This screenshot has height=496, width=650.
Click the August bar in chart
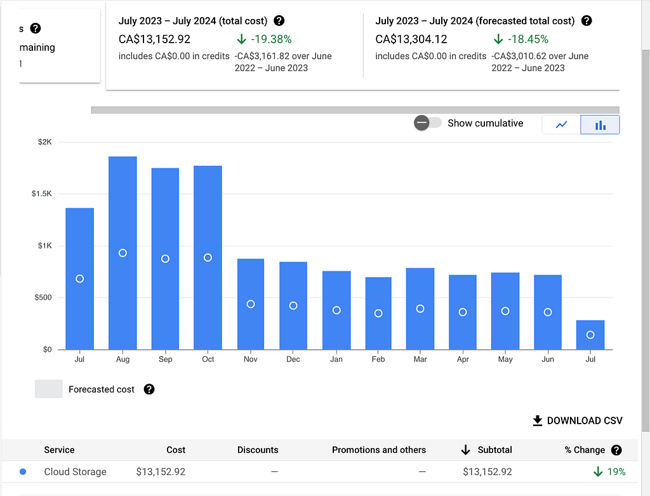click(123, 253)
